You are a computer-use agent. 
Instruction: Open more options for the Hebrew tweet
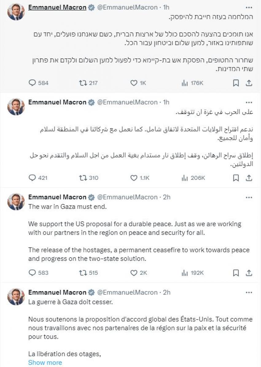[249, 7]
